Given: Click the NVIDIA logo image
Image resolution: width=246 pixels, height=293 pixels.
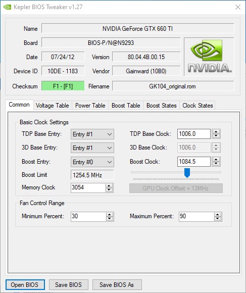Looking at the screenshot, I should (x=209, y=57).
